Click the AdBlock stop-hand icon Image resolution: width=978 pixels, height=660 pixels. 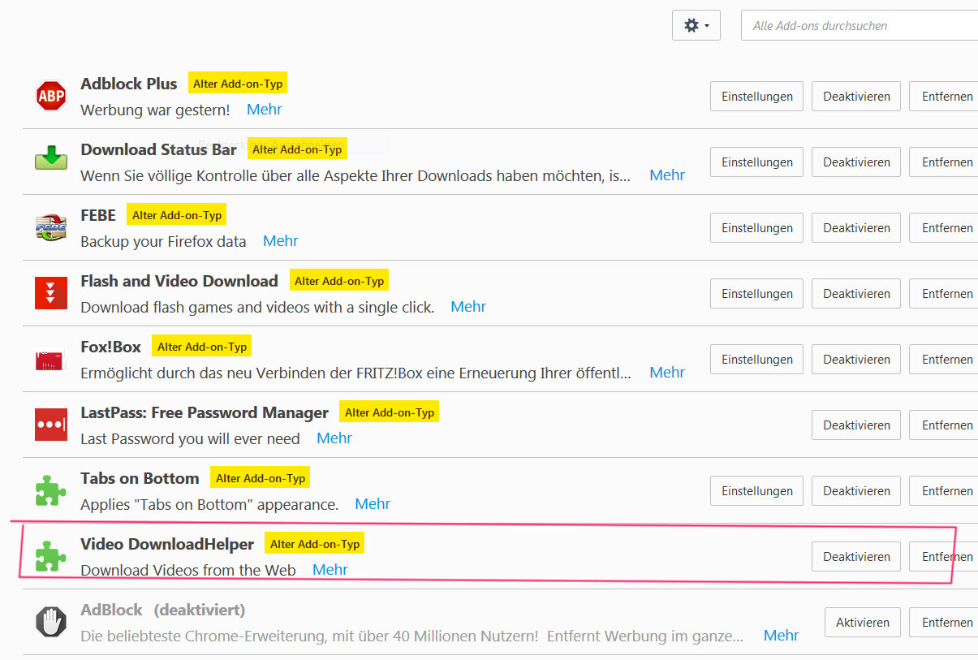(51, 622)
